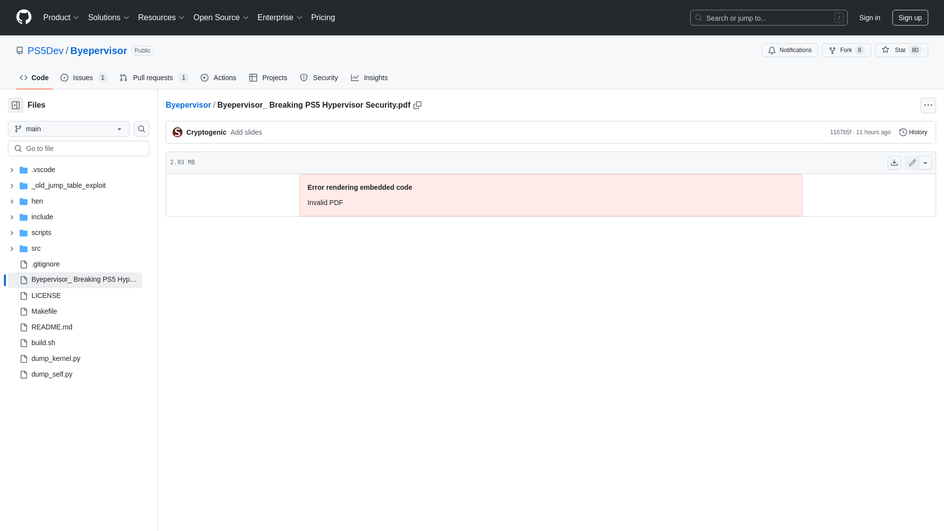Open dump_kernel.py file

56,358
